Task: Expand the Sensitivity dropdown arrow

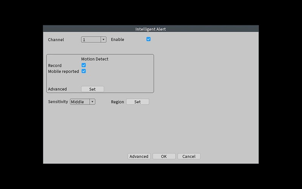Action: tap(92, 102)
